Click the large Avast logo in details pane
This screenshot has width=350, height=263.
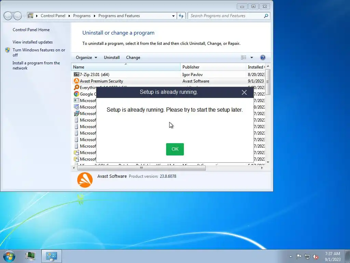(x=85, y=180)
